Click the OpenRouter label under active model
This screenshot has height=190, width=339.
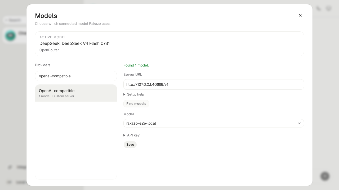click(49, 50)
